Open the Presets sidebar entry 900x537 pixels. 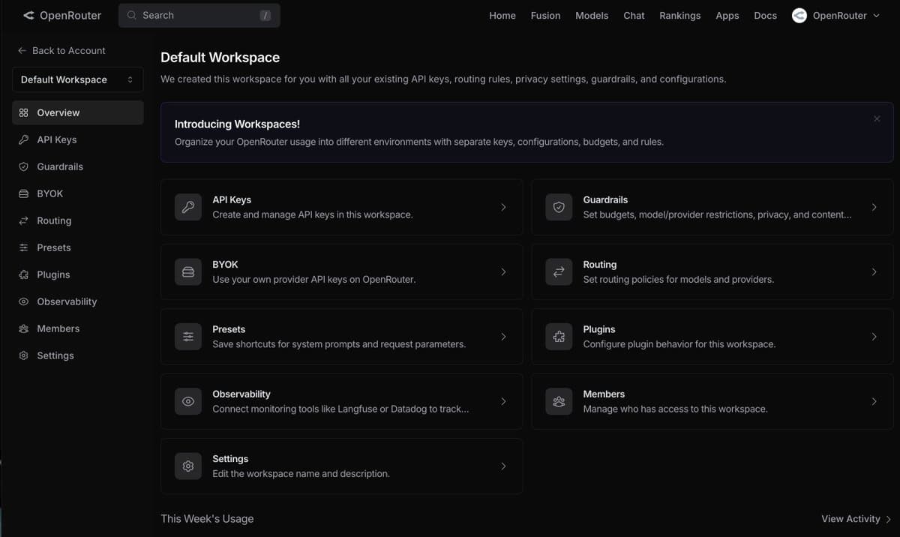(52, 247)
